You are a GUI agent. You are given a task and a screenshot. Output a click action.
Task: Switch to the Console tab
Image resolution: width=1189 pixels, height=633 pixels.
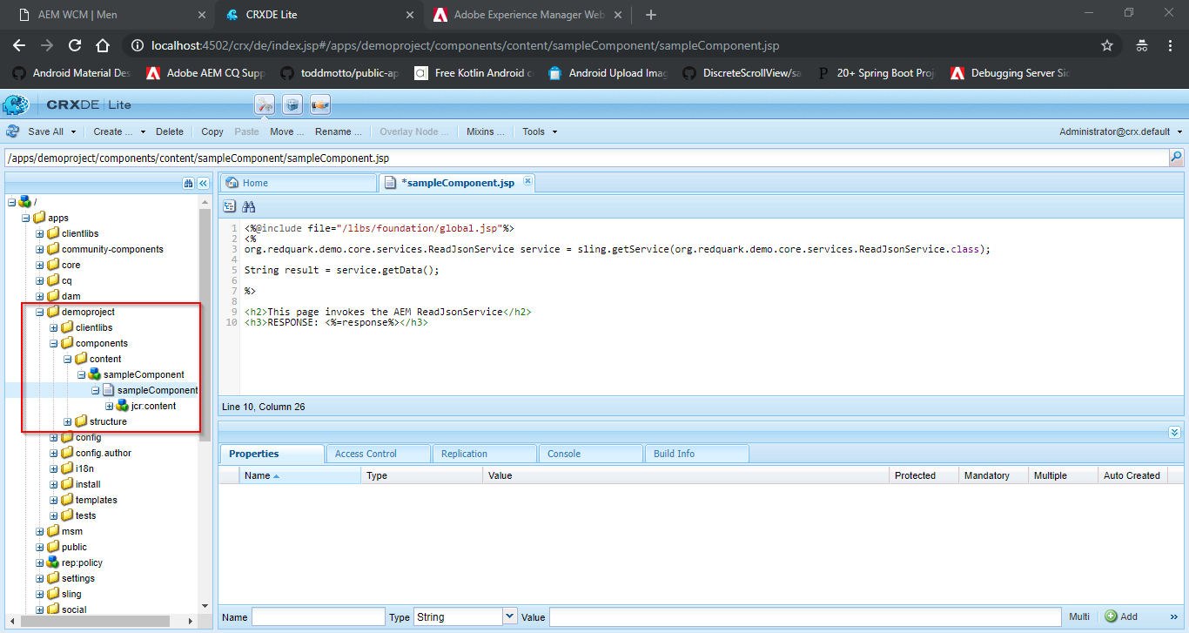590,454
